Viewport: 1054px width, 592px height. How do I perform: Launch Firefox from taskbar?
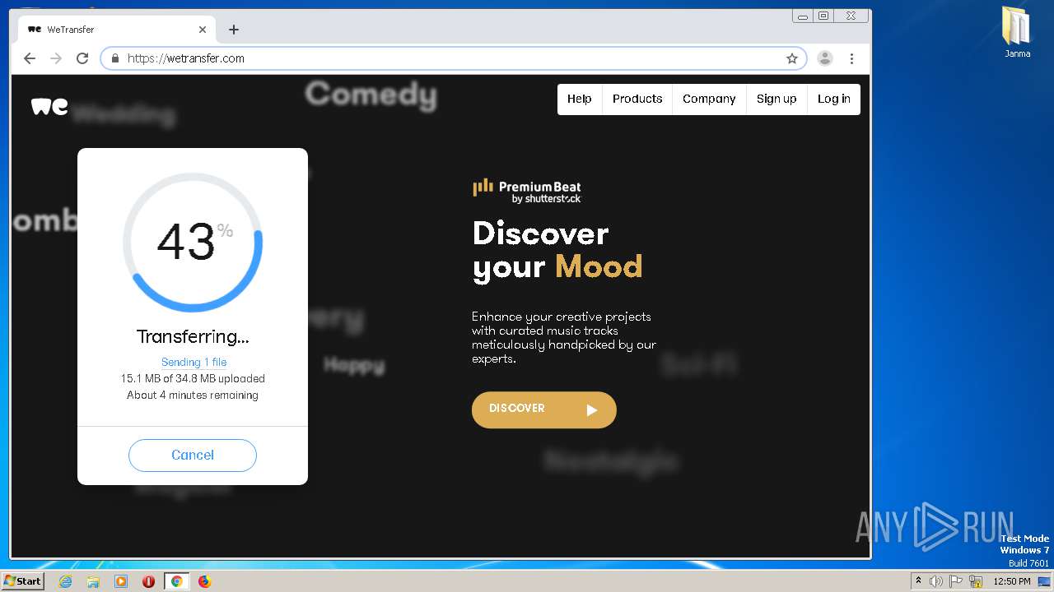click(x=204, y=581)
